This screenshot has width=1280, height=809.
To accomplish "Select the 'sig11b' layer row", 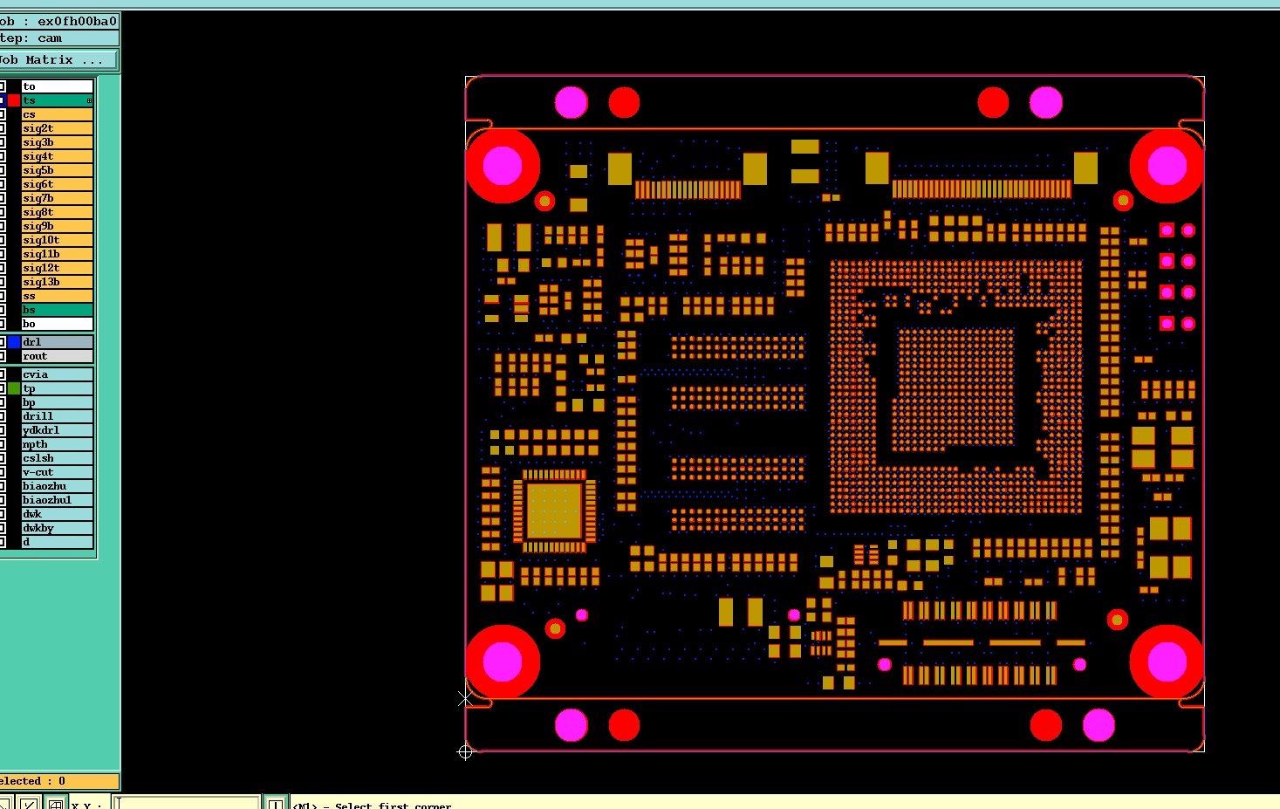I will coord(58,254).
